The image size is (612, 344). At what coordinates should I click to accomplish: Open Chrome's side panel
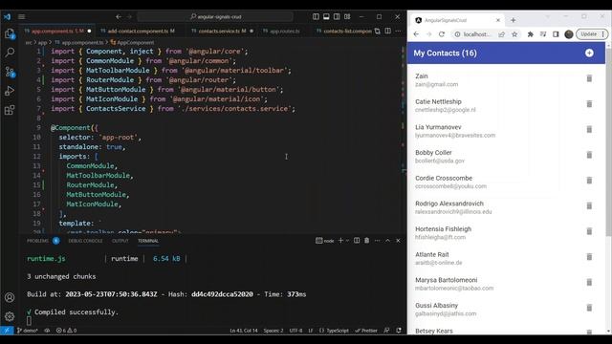point(556,34)
